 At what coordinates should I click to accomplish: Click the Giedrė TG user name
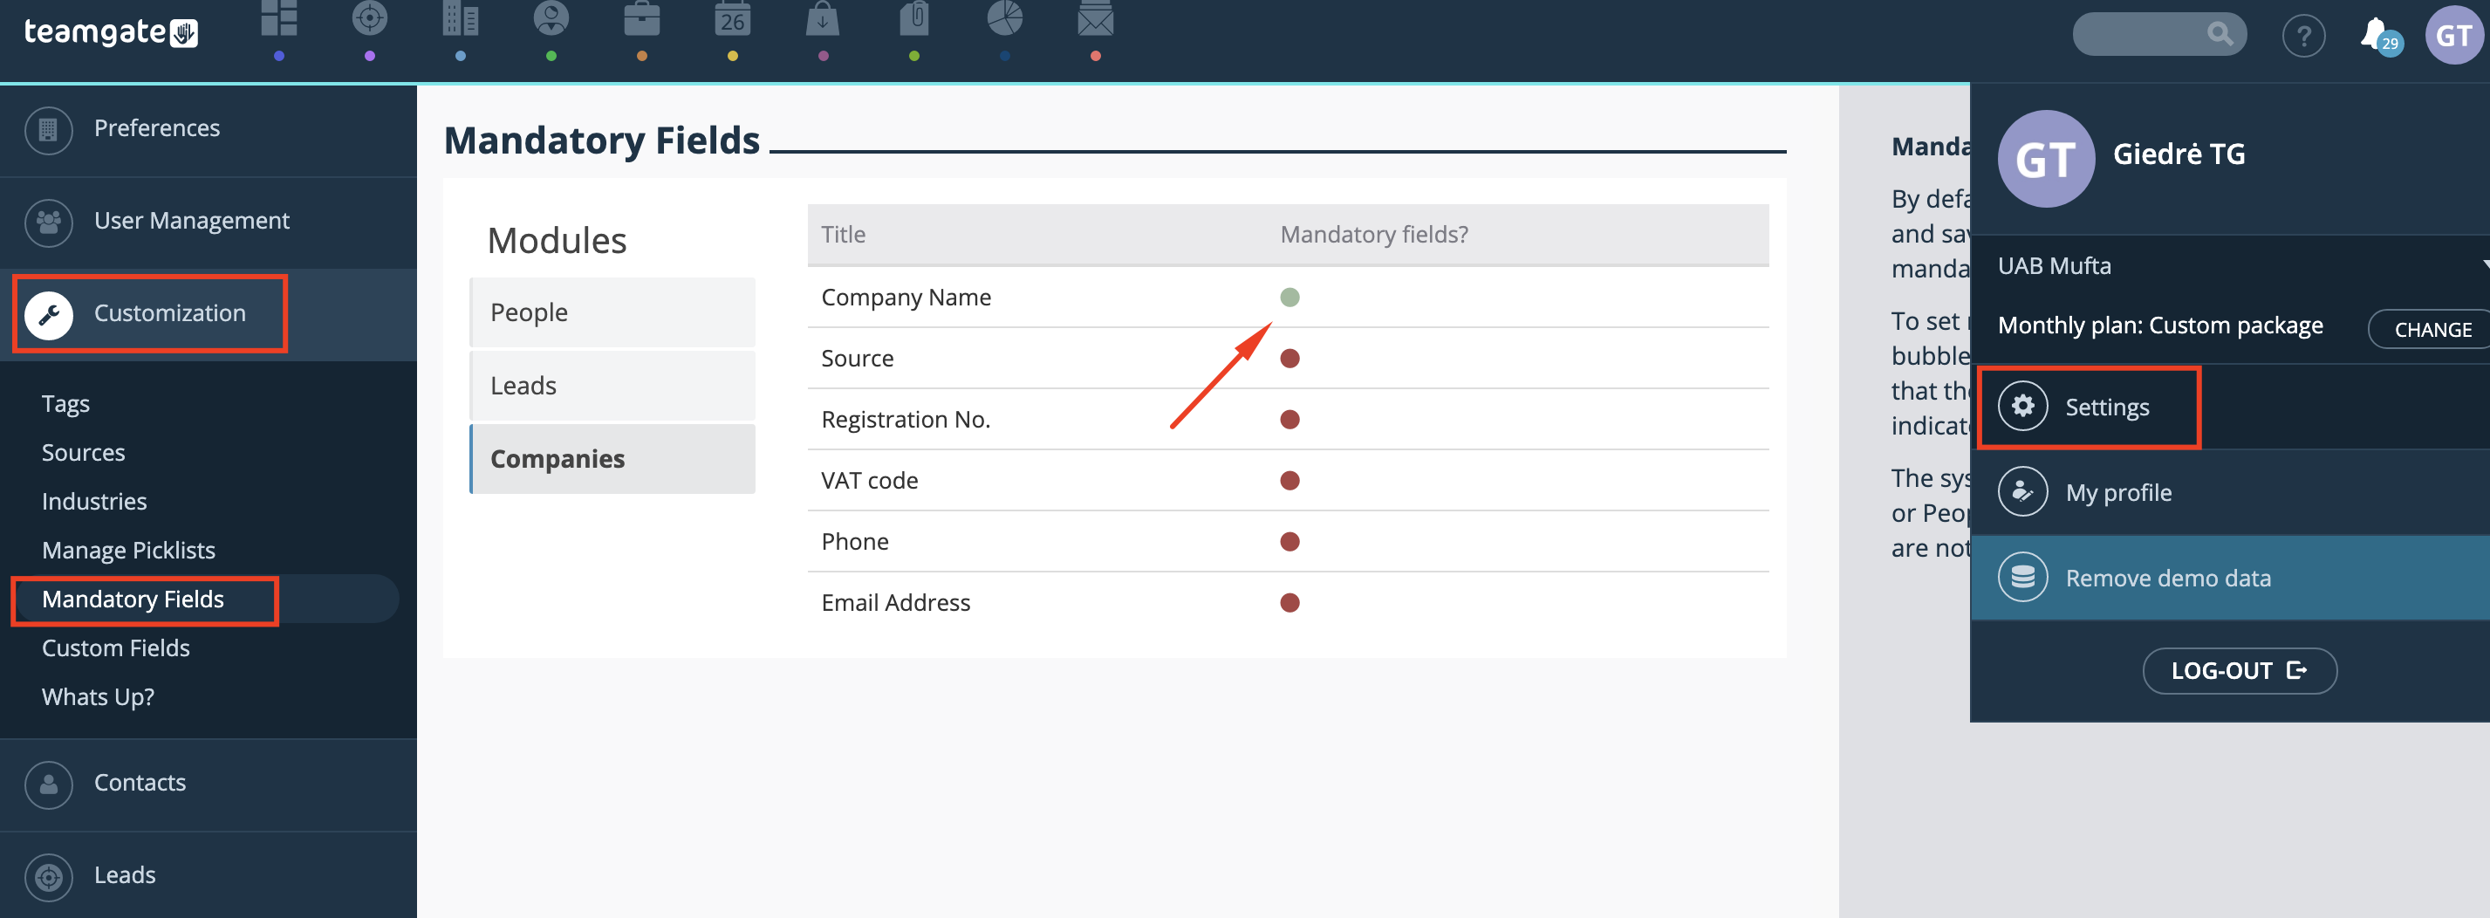pyautogui.click(x=2179, y=154)
